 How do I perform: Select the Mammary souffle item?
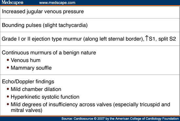point(31,68)
